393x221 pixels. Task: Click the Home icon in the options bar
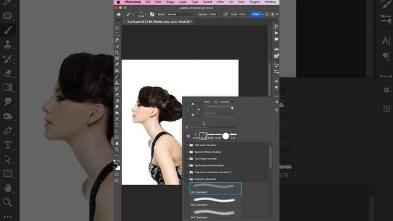click(119, 15)
